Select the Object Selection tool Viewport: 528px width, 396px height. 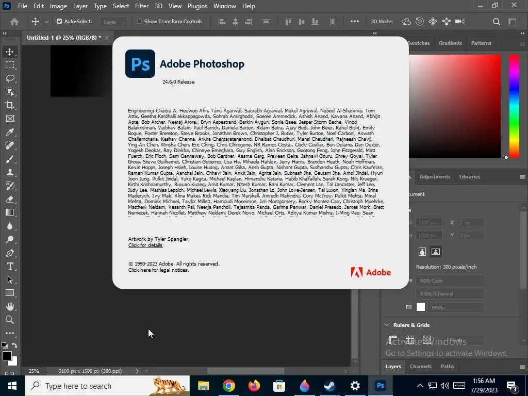[x=10, y=92]
